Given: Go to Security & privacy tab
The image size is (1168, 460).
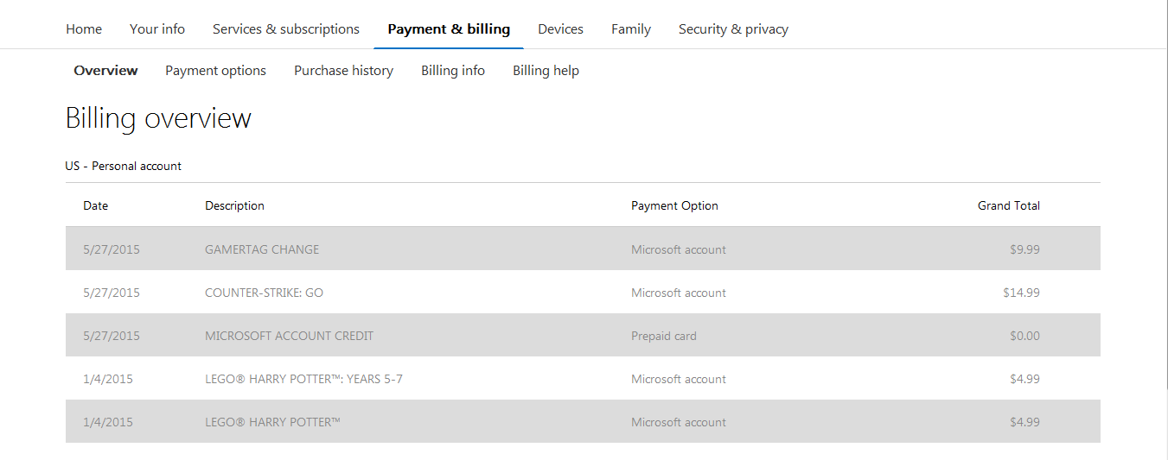Looking at the screenshot, I should [x=733, y=29].
